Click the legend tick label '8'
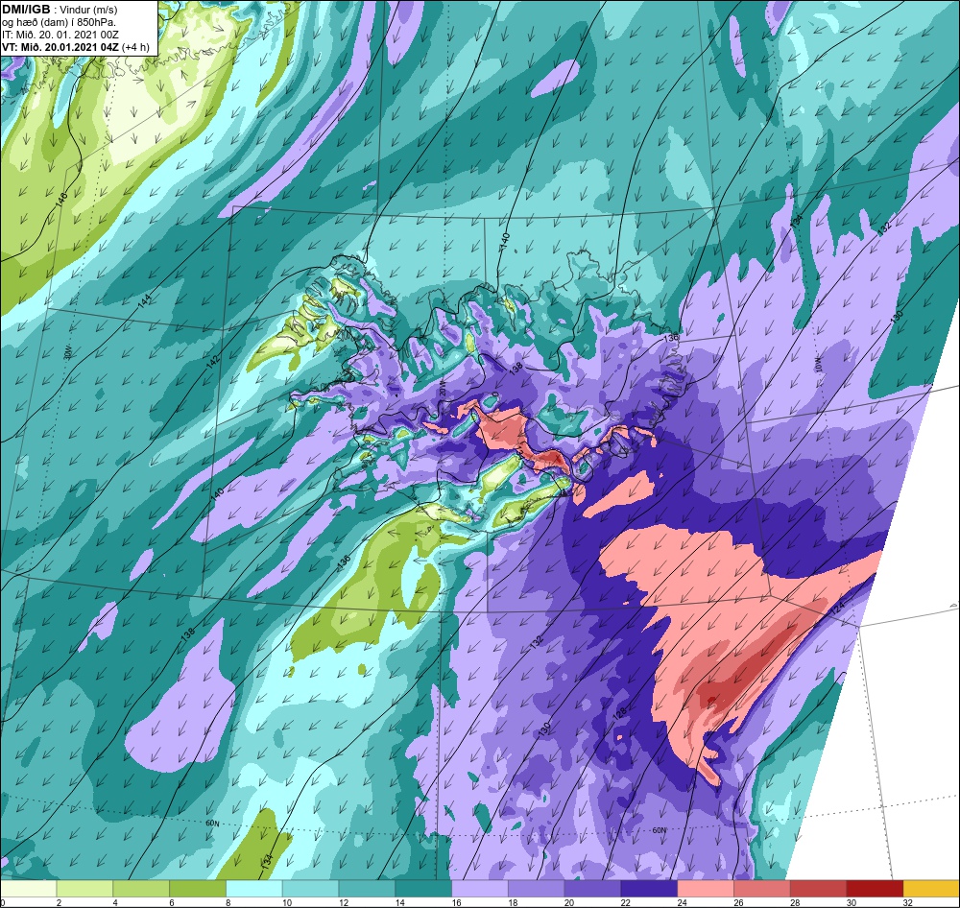 click(228, 902)
